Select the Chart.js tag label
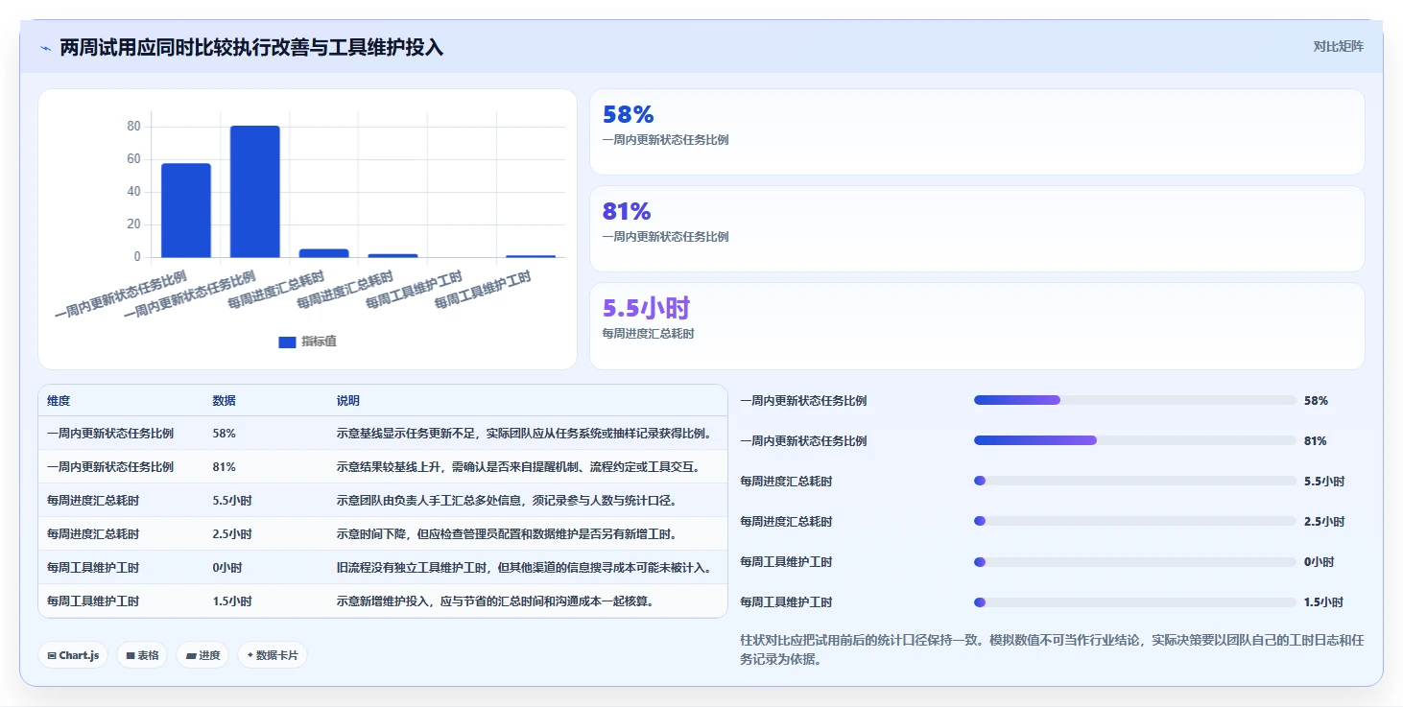The width and height of the screenshot is (1403, 707). (80, 656)
